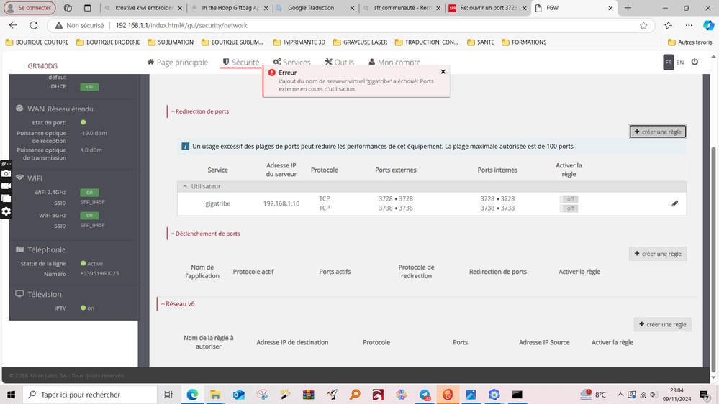Open the Outils menu
The height and width of the screenshot is (404, 719).
coord(339,63)
